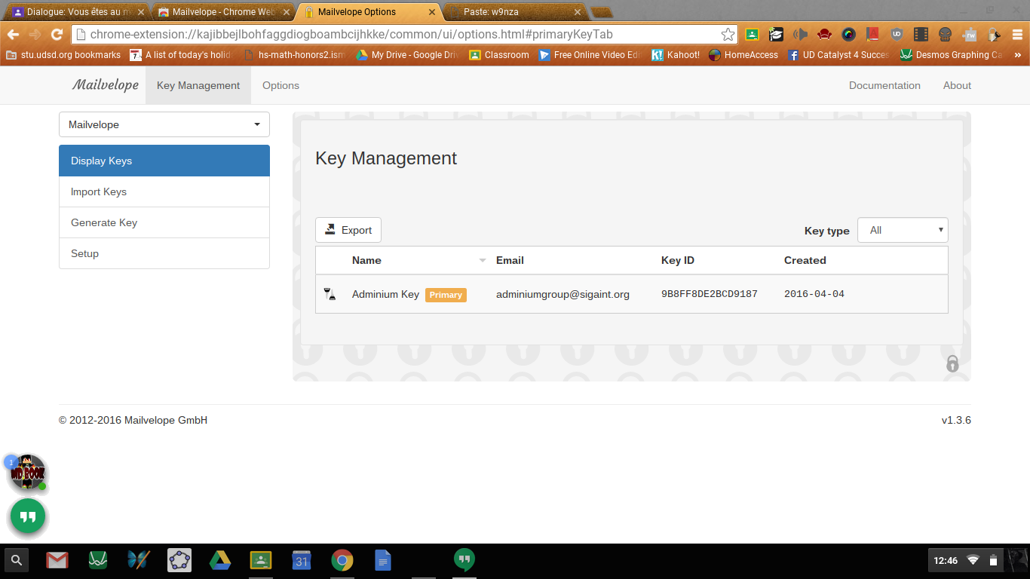Screen dimensions: 1030x579
Task: Click the colorful camera lens extension icon
Action: click(x=848, y=34)
